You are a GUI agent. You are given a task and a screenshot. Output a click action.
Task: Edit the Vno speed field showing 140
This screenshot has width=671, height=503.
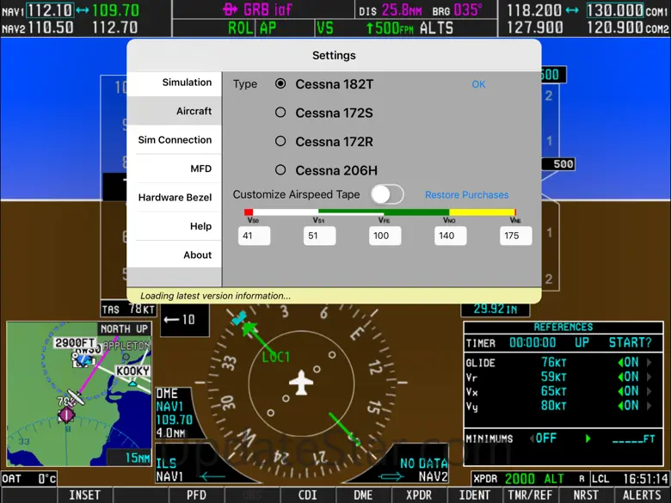pyautogui.click(x=451, y=236)
